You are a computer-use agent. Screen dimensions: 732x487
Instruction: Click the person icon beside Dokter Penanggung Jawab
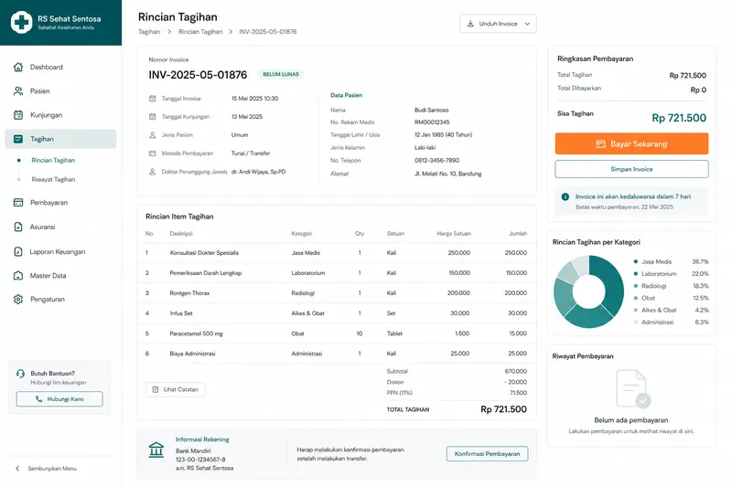(152, 172)
